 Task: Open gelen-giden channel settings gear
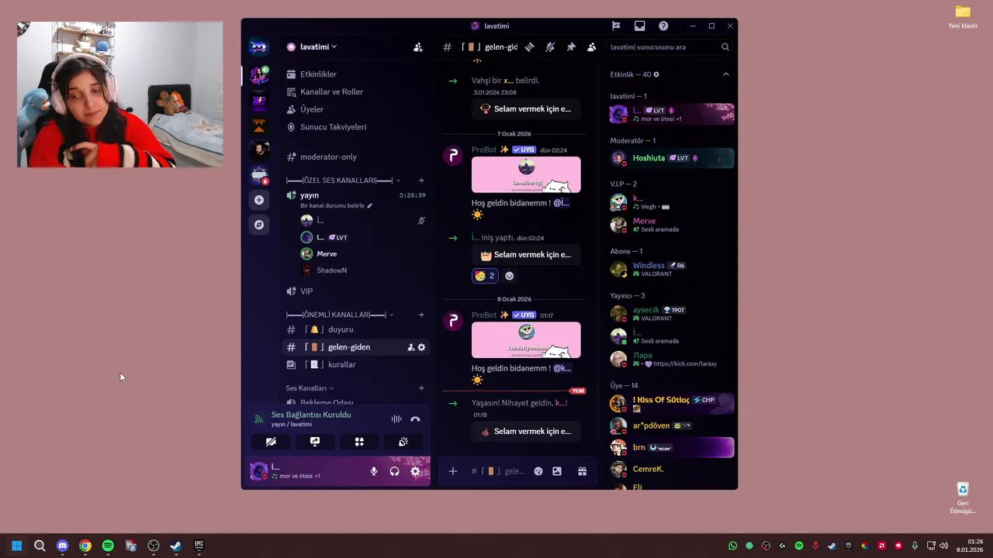[422, 347]
